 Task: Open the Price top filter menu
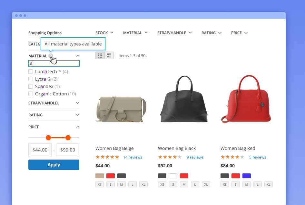[239, 33]
